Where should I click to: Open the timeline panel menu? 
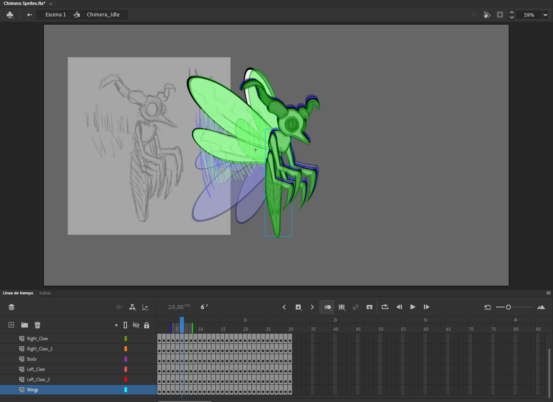tap(548, 293)
